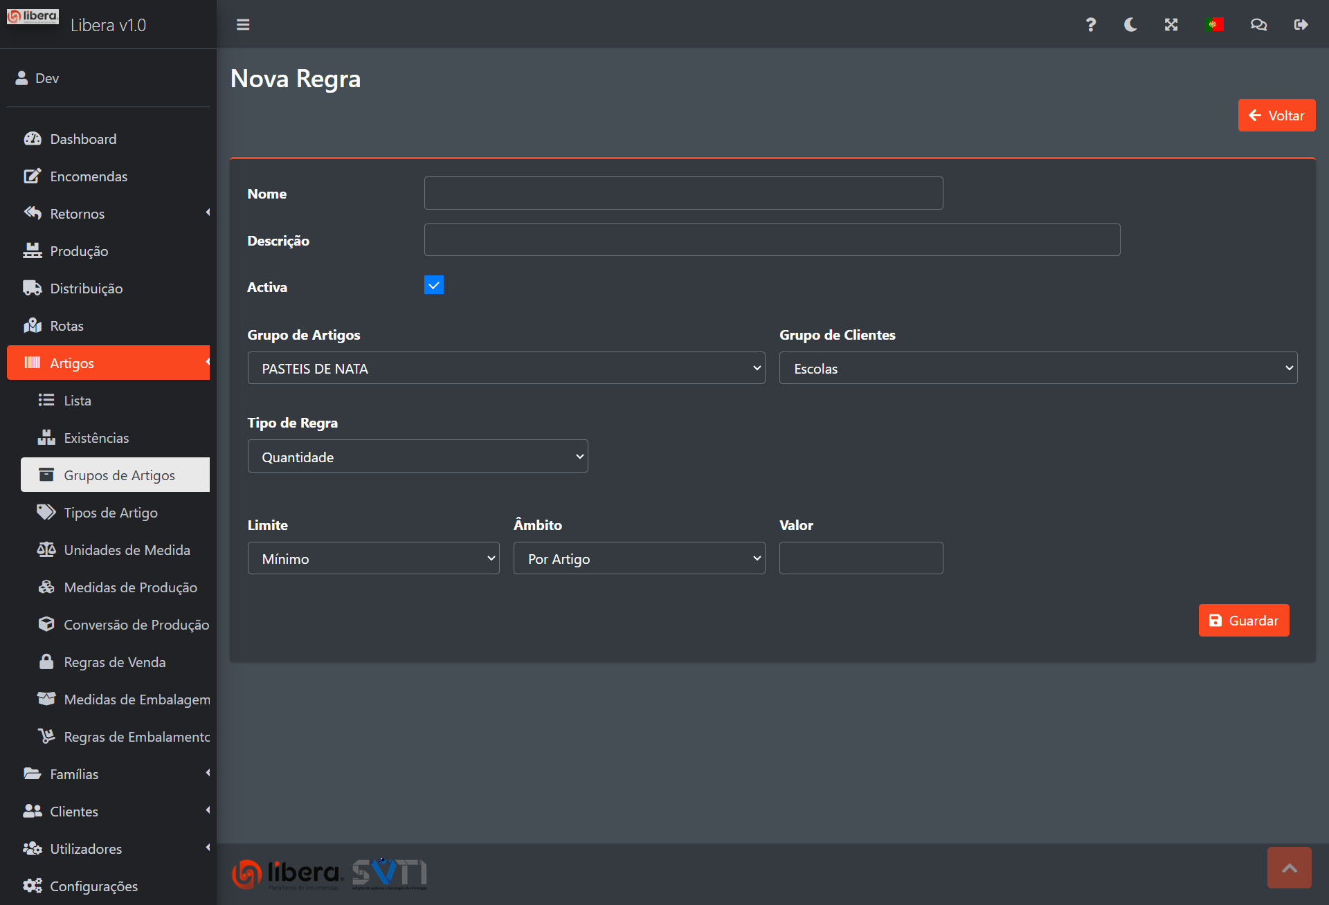This screenshot has height=905, width=1329.
Task: Click the Libera logo in sidebar header
Action: tap(33, 17)
